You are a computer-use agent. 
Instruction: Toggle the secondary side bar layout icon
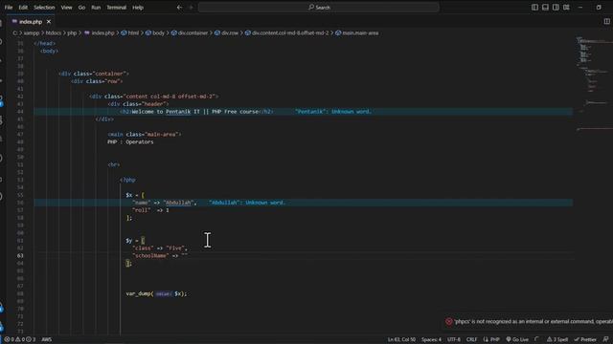(556, 7)
